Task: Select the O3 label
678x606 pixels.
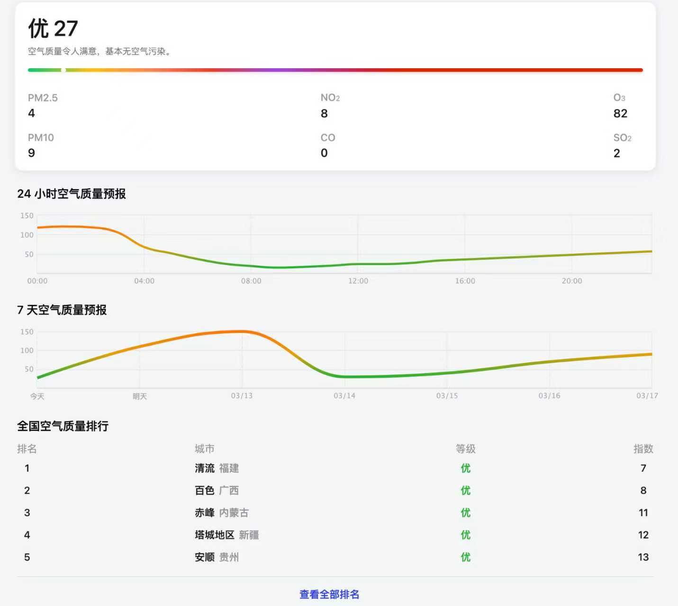Action: [x=619, y=98]
